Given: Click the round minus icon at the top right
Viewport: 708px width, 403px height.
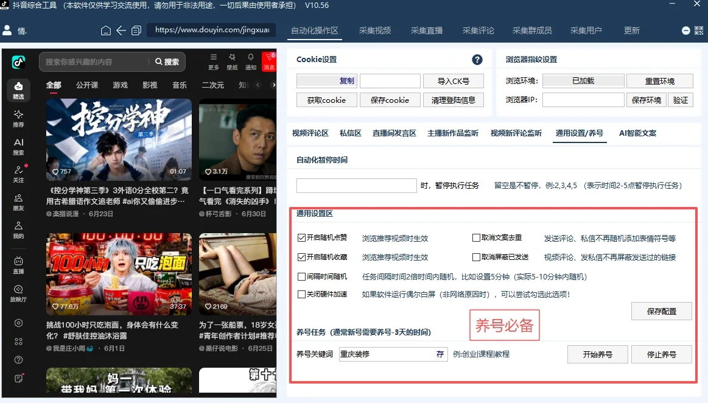Looking at the screenshot, I should coord(686,30).
